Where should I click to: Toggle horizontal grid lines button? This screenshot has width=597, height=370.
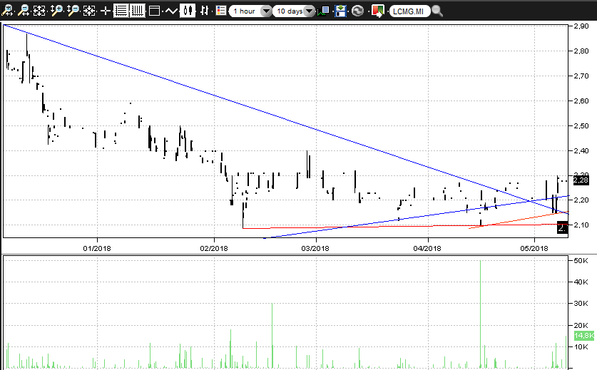(121, 11)
